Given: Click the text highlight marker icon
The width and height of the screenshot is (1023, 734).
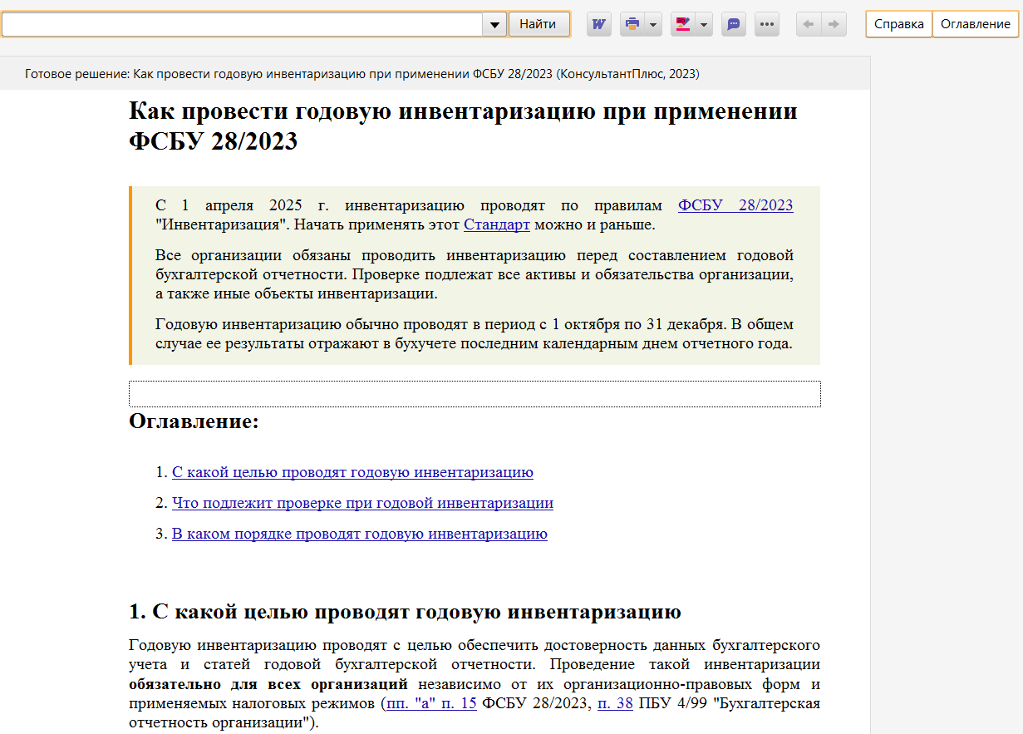Looking at the screenshot, I should point(682,24).
